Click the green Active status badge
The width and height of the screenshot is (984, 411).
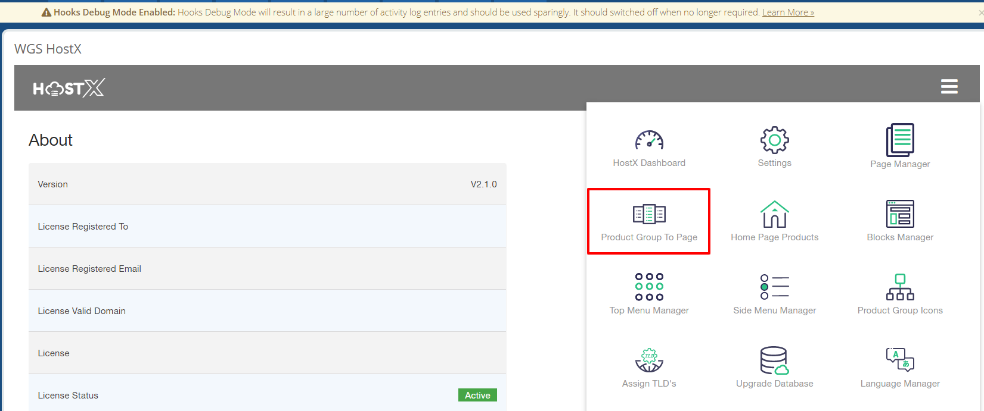[x=477, y=395]
